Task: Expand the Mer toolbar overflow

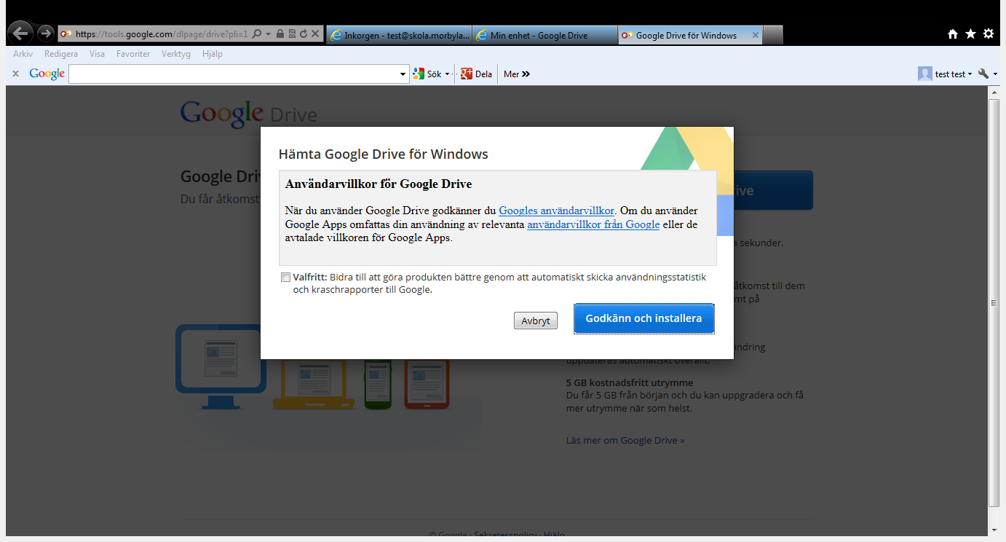Action: pos(517,74)
